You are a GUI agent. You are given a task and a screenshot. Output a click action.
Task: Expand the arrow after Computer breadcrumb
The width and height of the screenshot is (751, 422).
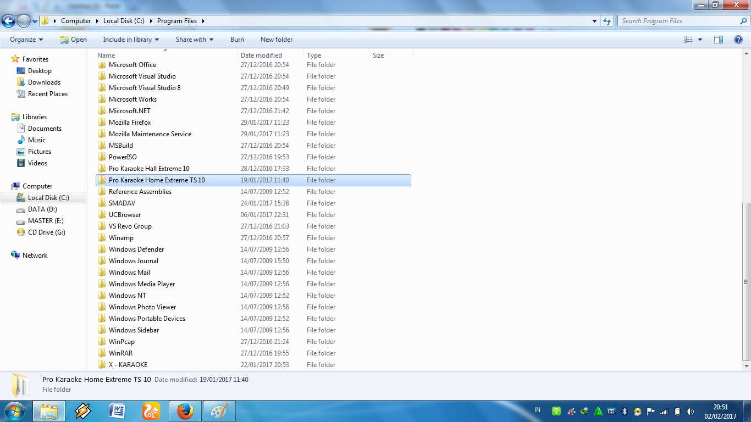tap(97, 21)
